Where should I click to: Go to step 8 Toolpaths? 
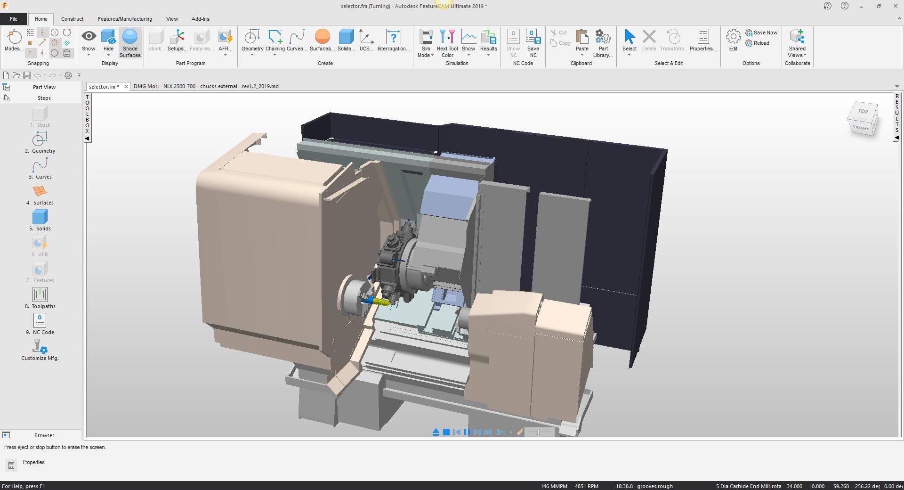pyautogui.click(x=40, y=298)
